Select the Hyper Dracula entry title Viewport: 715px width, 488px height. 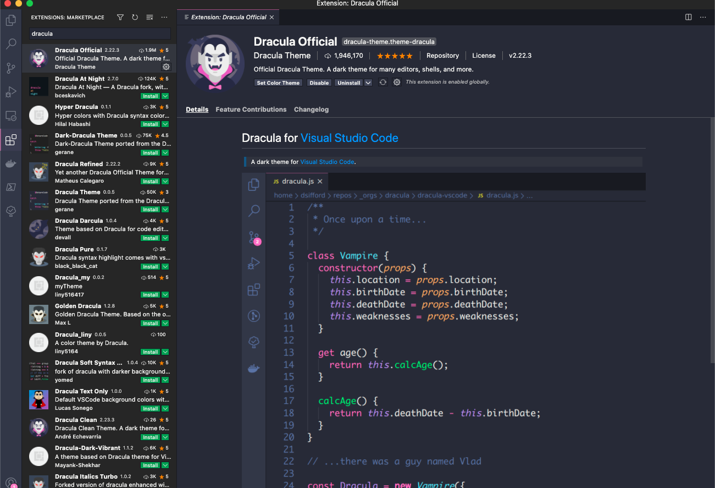pos(76,107)
